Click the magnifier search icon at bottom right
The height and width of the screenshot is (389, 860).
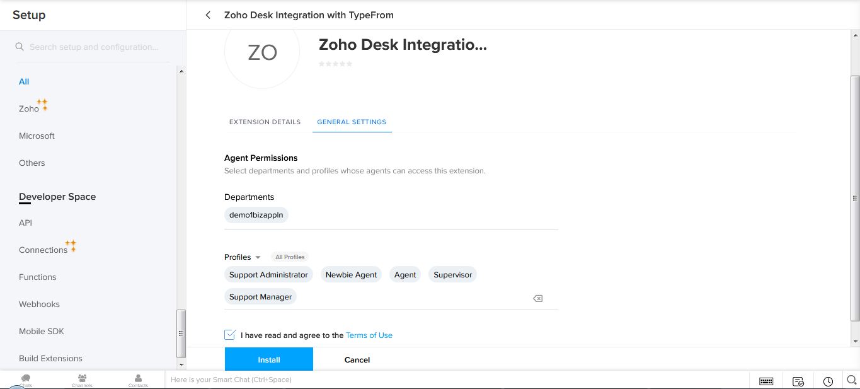point(851,380)
